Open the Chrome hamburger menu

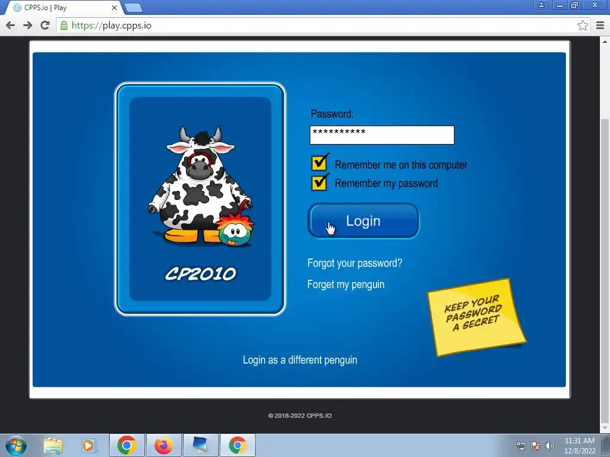coord(600,25)
